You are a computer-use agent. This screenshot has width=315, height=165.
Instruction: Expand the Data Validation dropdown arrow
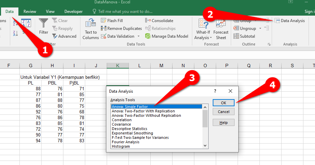click(x=139, y=36)
